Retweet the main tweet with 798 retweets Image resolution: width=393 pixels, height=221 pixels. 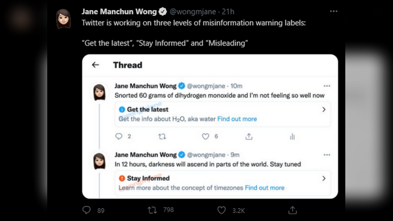click(152, 210)
